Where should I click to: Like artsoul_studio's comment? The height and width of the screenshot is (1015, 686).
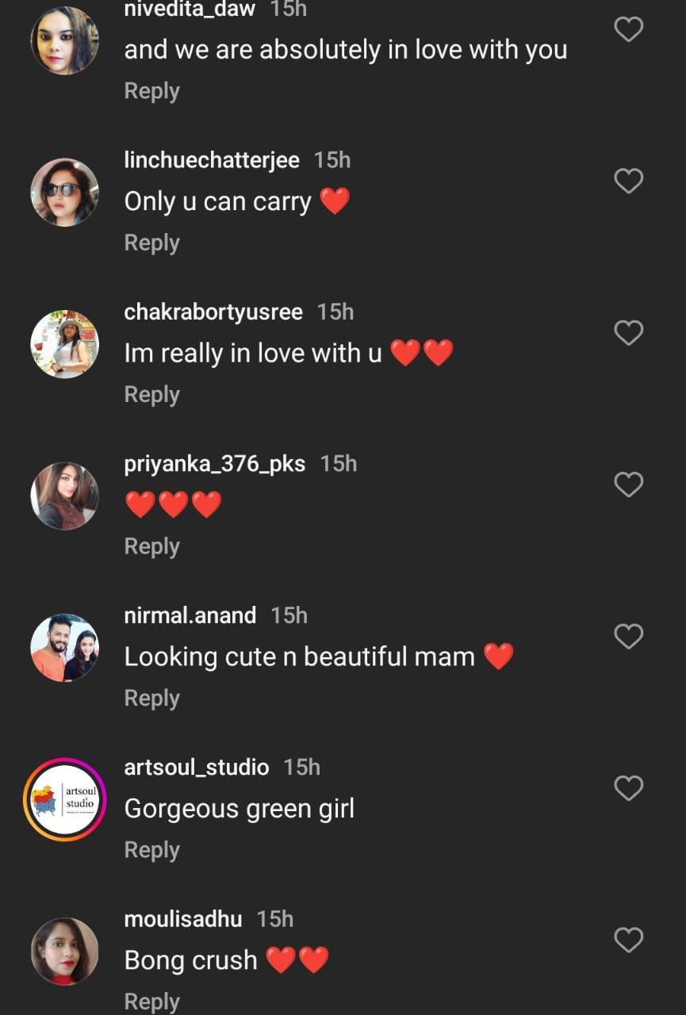[x=629, y=787]
